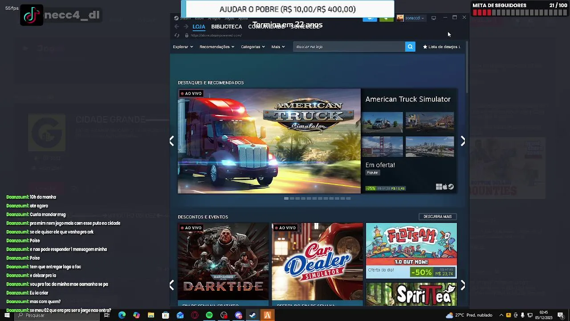Open the American Truck Simulator title
The width and height of the screenshot is (570, 321).
click(408, 99)
